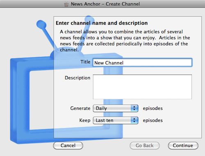Click 'episodes' text beside Last ten dropdown
Viewport: 205px width, 156px height.
pos(153,120)
